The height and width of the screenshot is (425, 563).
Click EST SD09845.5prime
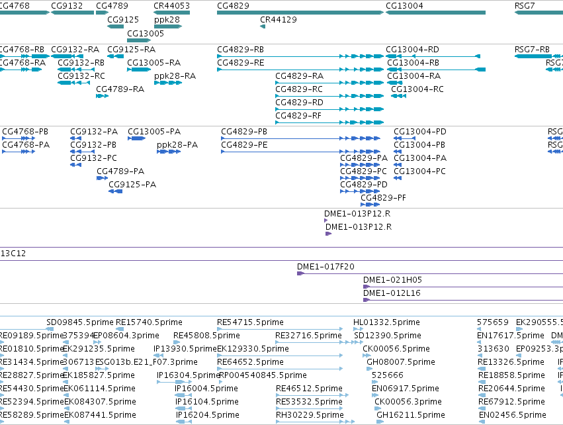tap(80, 322)
